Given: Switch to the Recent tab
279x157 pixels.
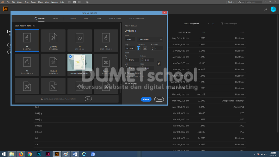Looking at the screenshot, I should pyautogui.click(x=40, y=19).
